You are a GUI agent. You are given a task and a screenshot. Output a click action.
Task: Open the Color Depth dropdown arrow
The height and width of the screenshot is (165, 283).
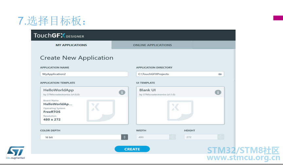pos(125,137)
